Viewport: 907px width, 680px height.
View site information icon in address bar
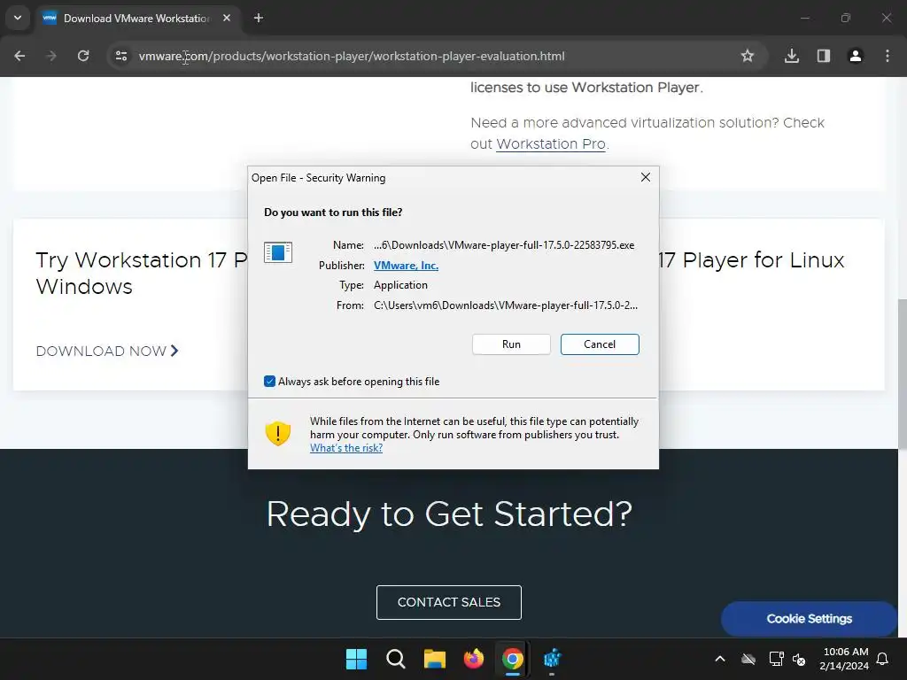[x=120, y=56]
